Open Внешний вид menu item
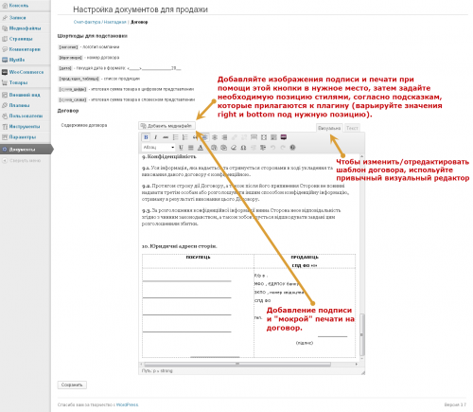 [26, 95]
